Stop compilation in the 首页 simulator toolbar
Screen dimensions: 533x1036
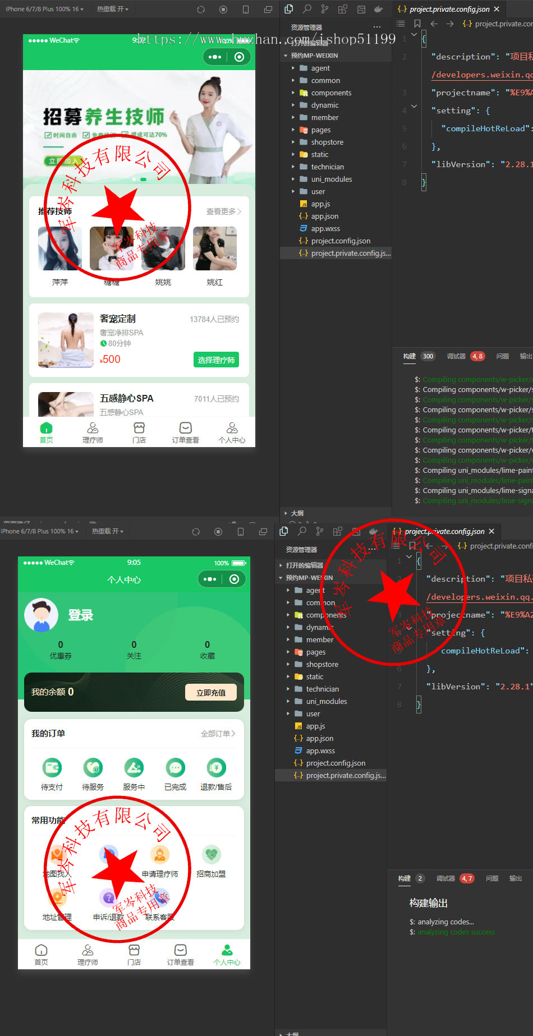click(x=223, y=10)
